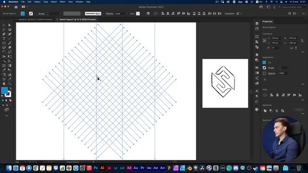Open stroke color dropdown in control bar
This screenshot has width=308, height=173.
click(x=34, y=14)
